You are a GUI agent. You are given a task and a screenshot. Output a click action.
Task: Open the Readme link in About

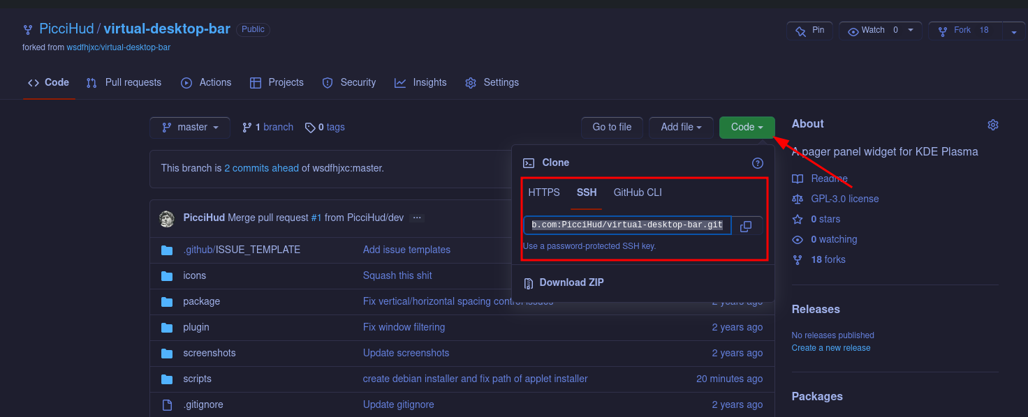(829, 179)
